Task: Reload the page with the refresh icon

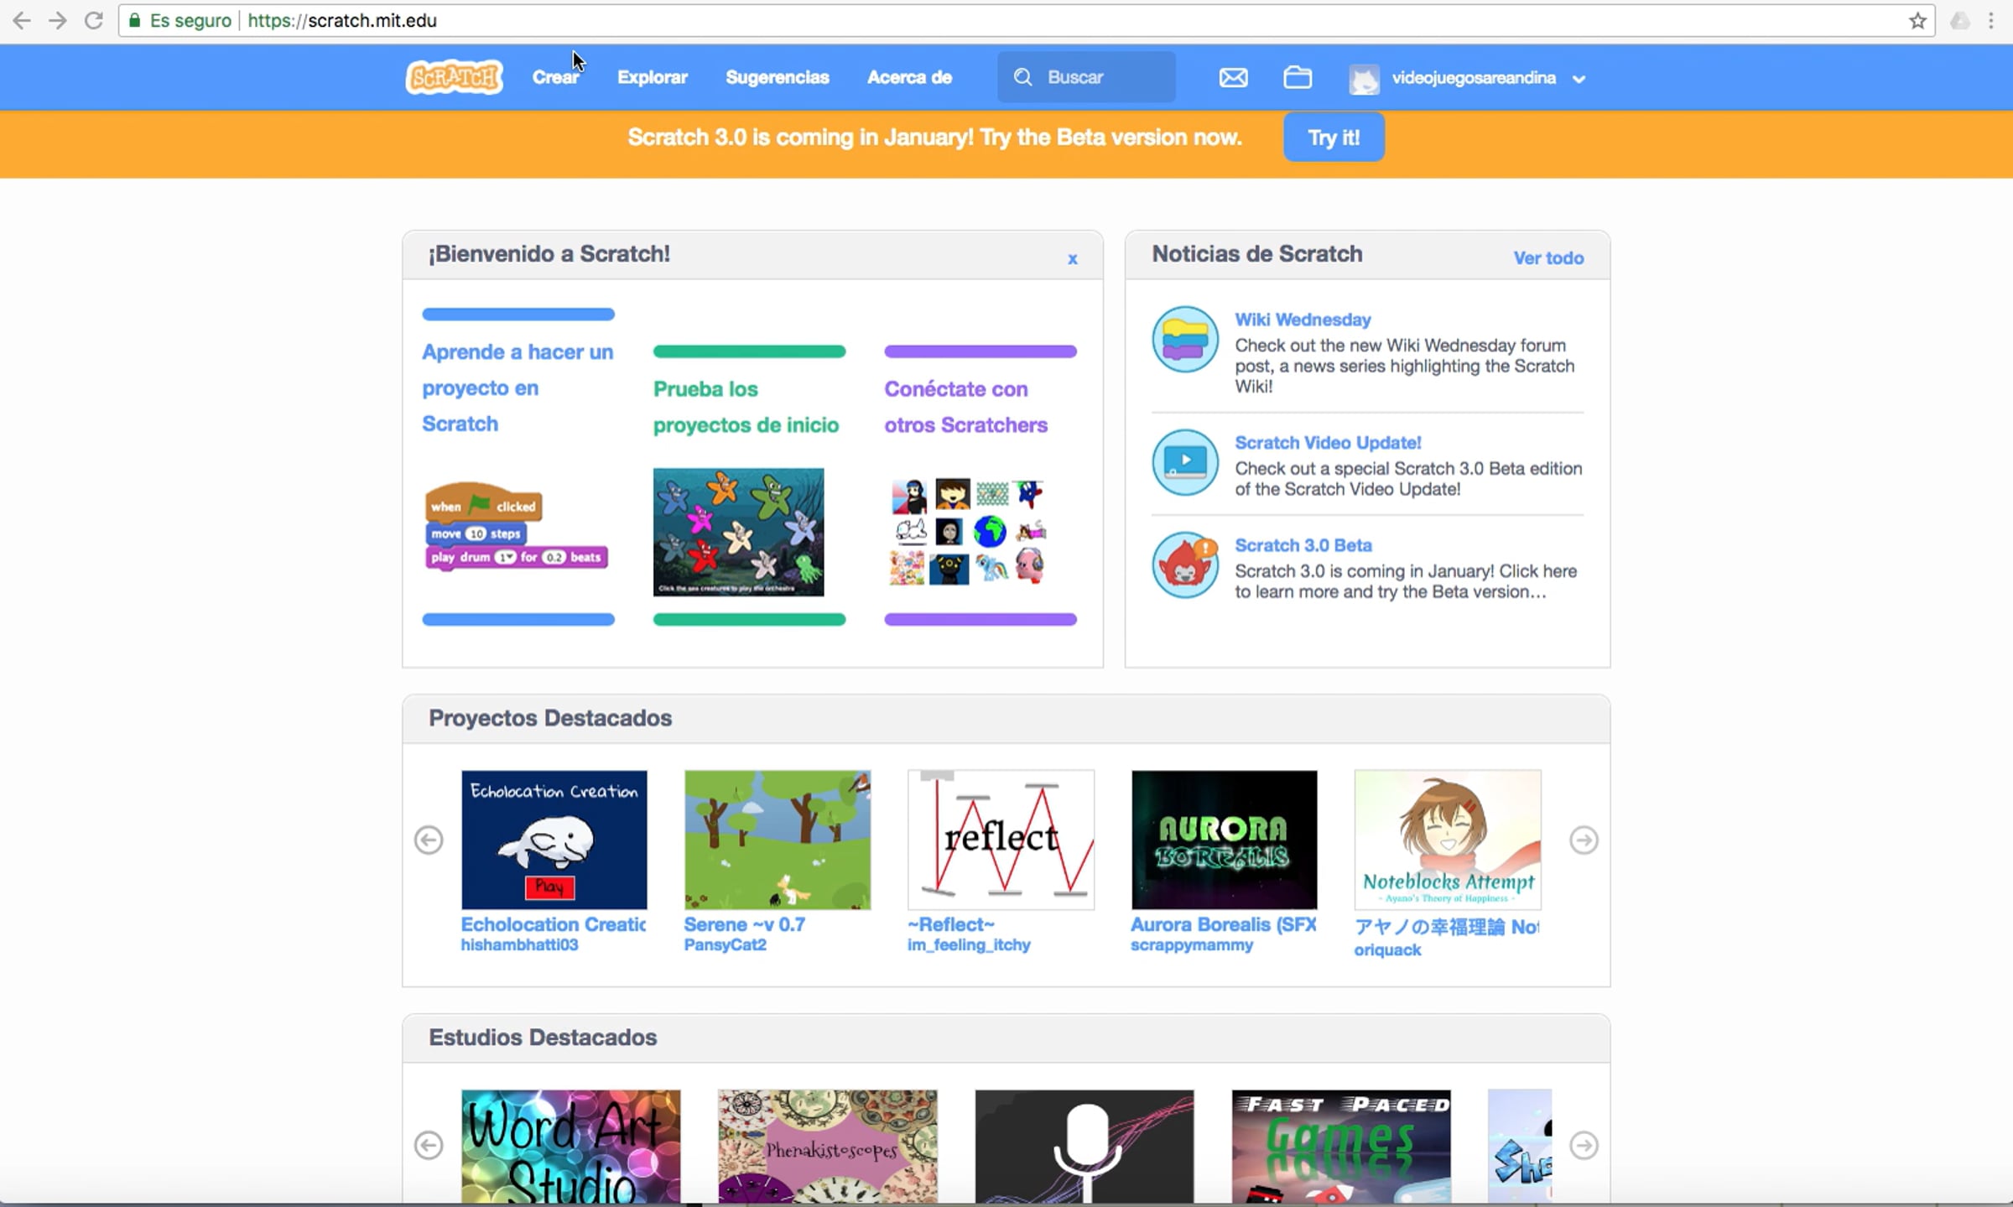Action: [94, 21]
